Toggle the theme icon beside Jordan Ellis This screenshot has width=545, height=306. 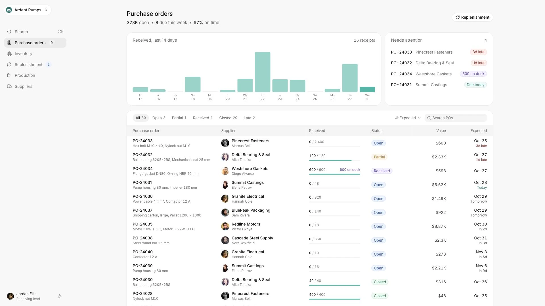[x=60, y=296]
